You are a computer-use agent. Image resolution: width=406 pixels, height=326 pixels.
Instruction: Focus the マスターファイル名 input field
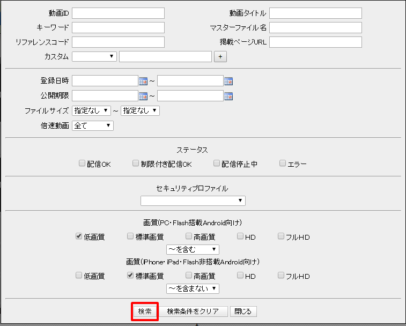(x=316, y=28)
